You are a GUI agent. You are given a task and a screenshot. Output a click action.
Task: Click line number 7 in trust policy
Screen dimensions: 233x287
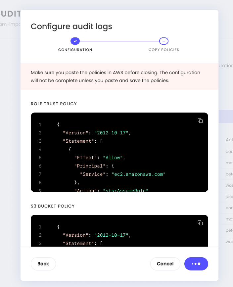[x=40, y=174]
